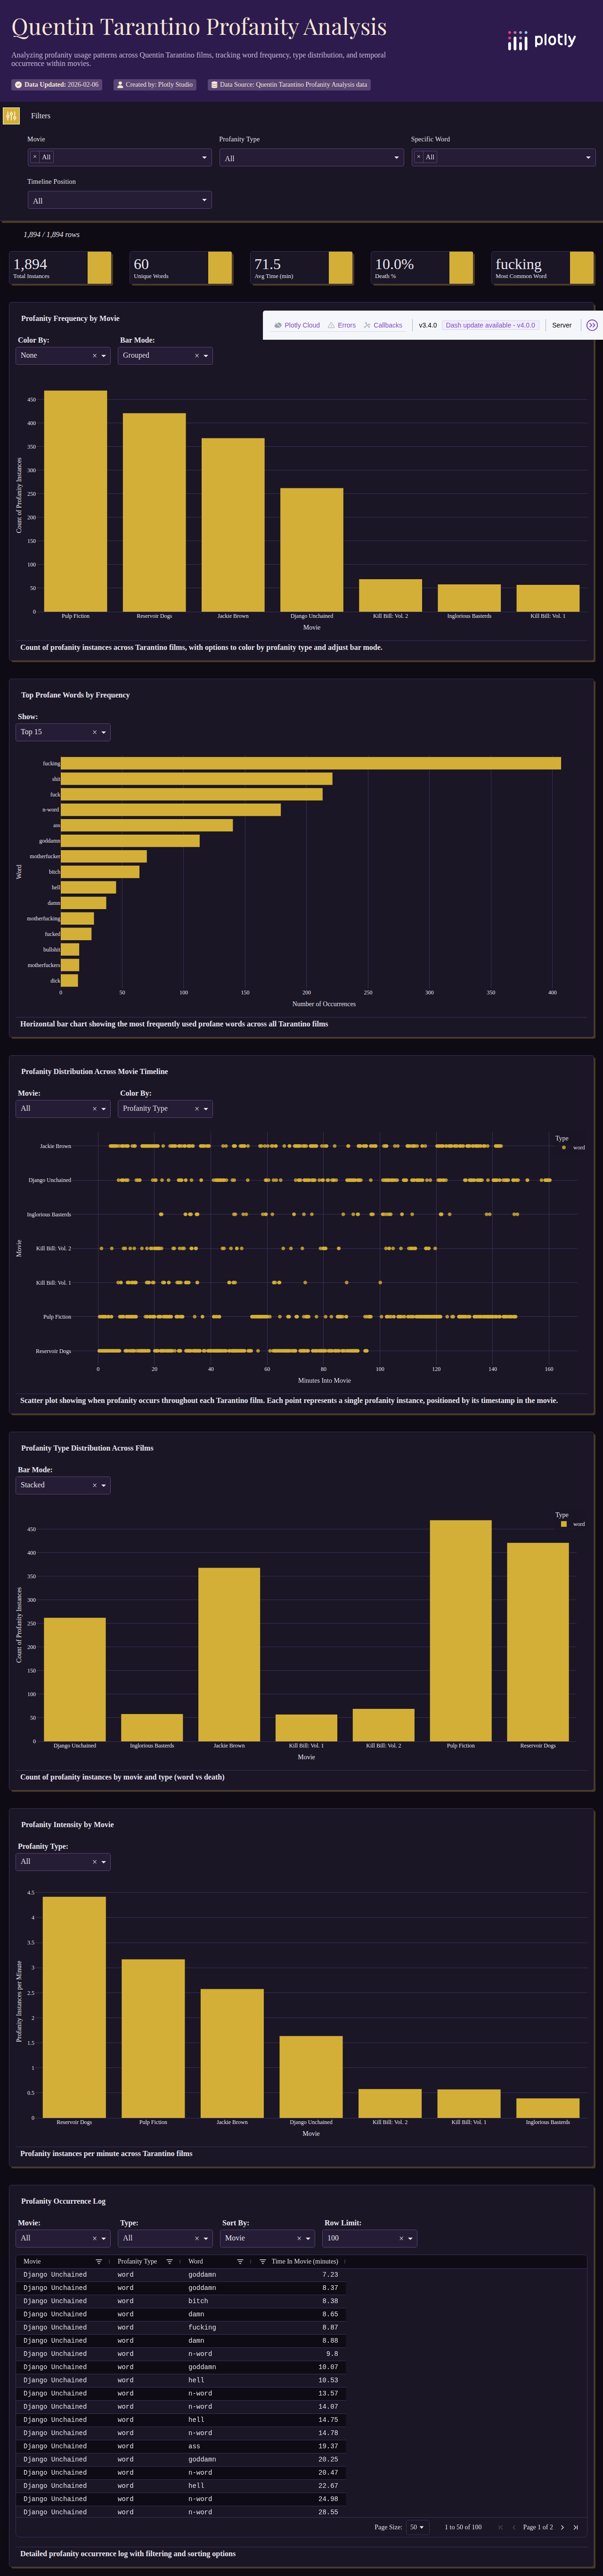Go to next page of table
This screenshot has height=2576, width=603.
(562, 2527)
